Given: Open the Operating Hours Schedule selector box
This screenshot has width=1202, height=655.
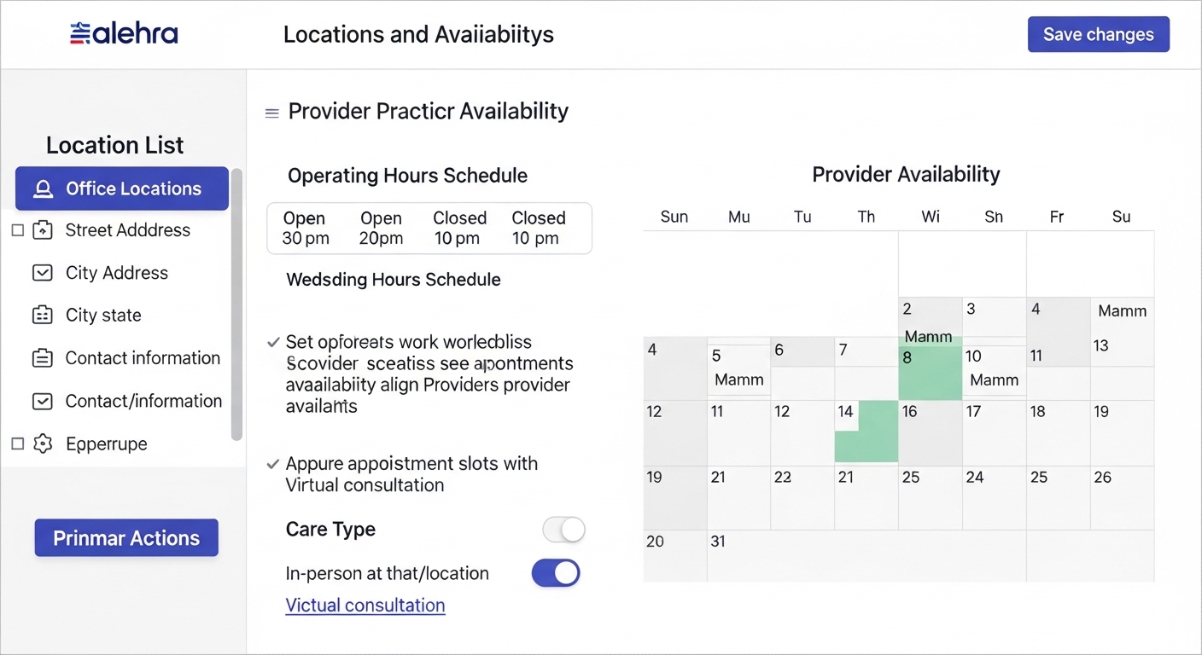Looking at the screenshot, I should click(429, 229).
